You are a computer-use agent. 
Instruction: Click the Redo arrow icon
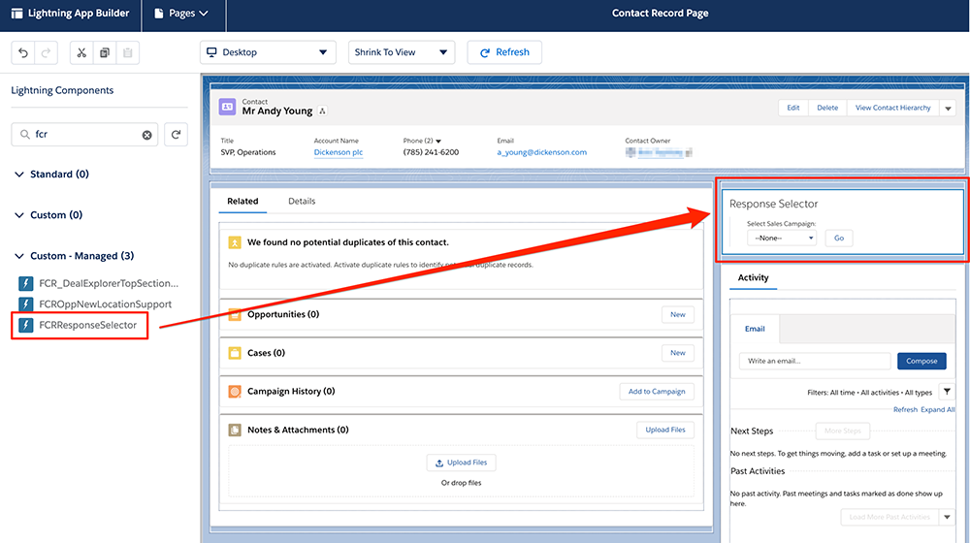click(46, 52)
